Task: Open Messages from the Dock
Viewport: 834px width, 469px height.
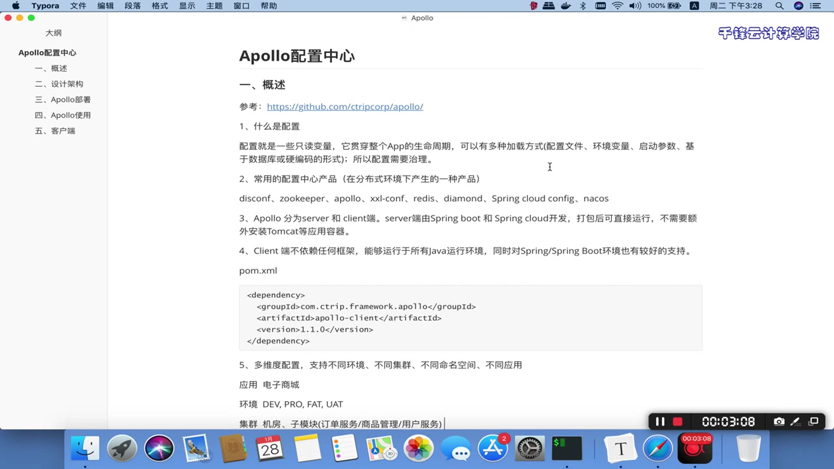Action: 456,448
